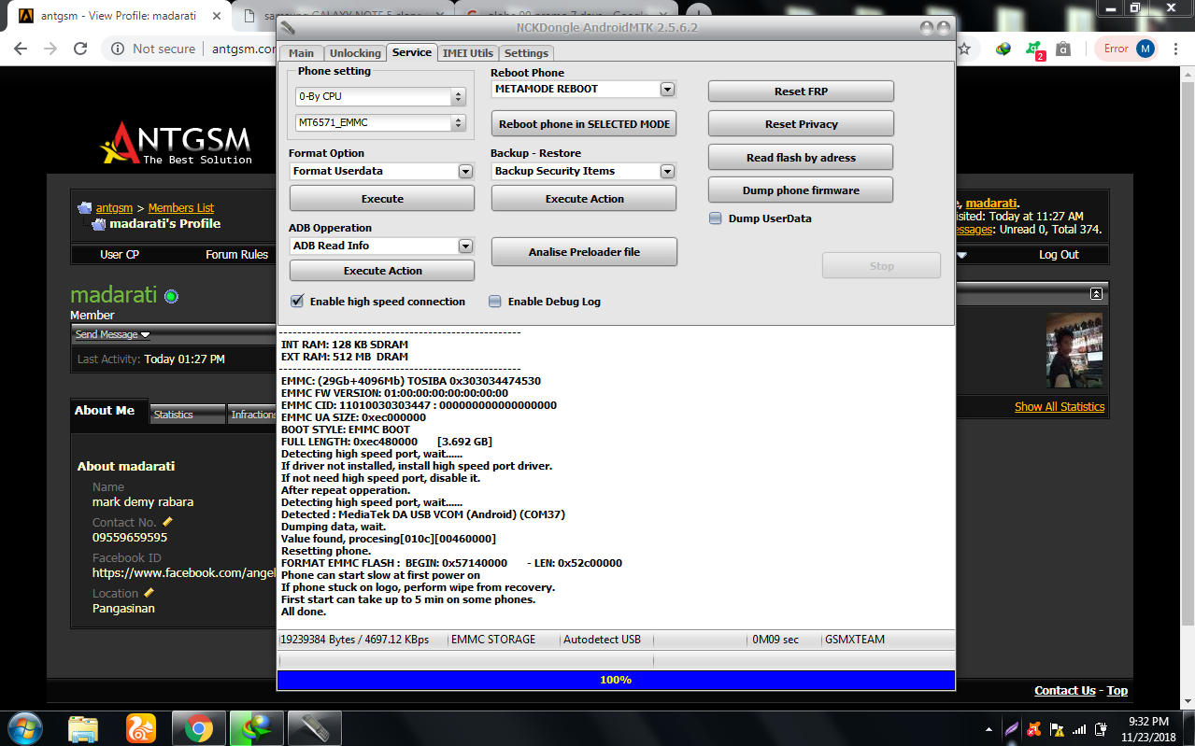Switch to Chrome in the taskbar
This screenshot has width=1195, height=746.
point(198,727)
